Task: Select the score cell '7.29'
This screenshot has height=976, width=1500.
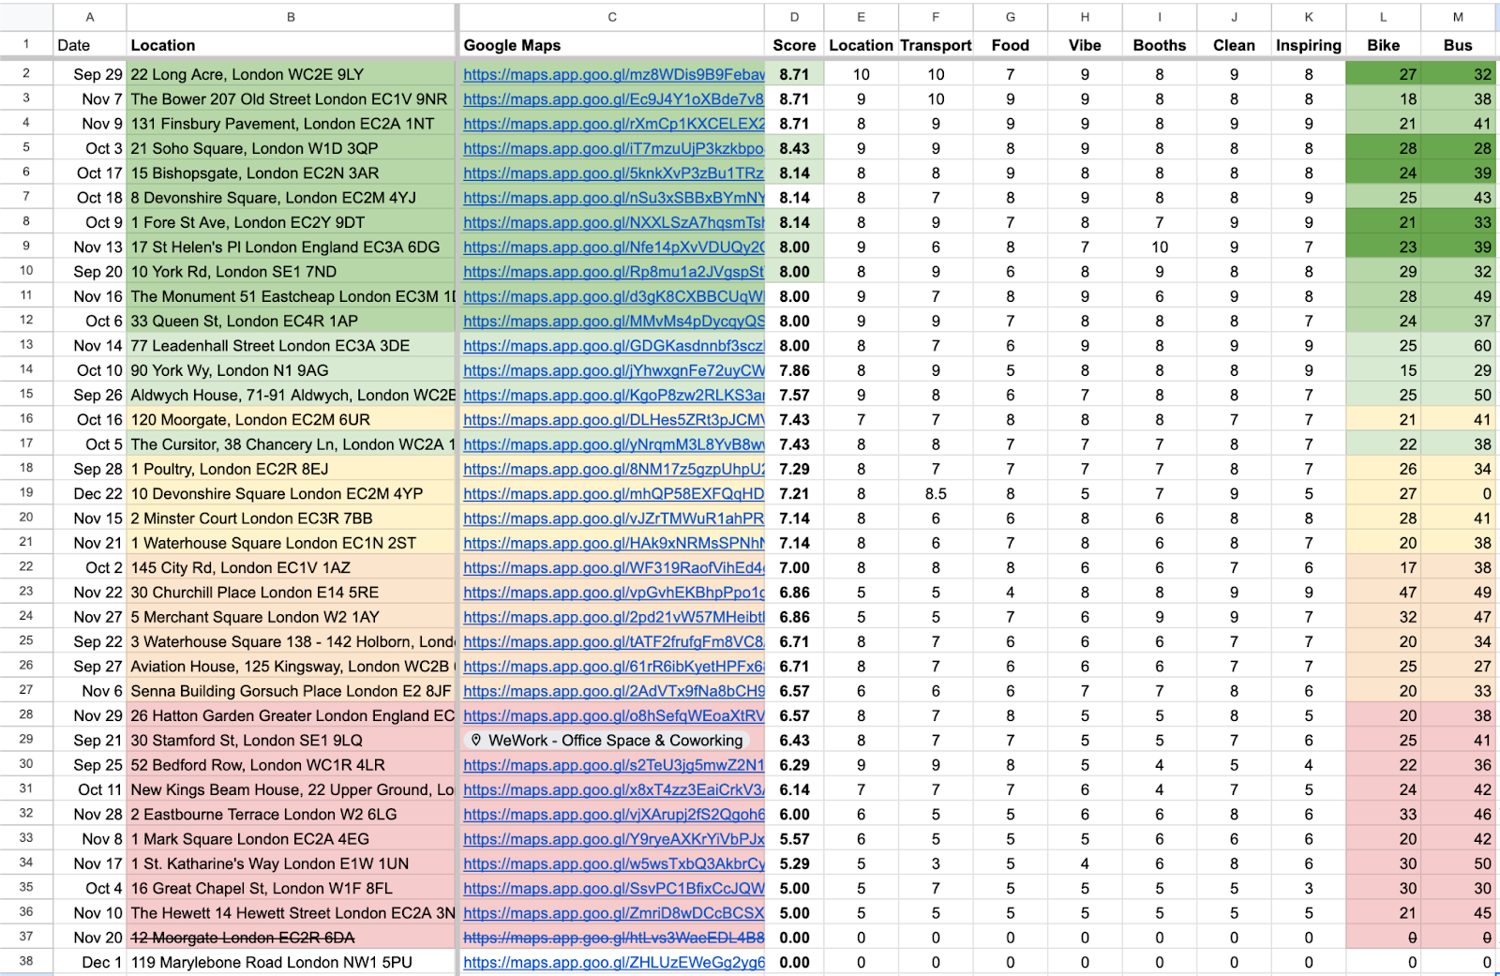Action: coord(794,469)
